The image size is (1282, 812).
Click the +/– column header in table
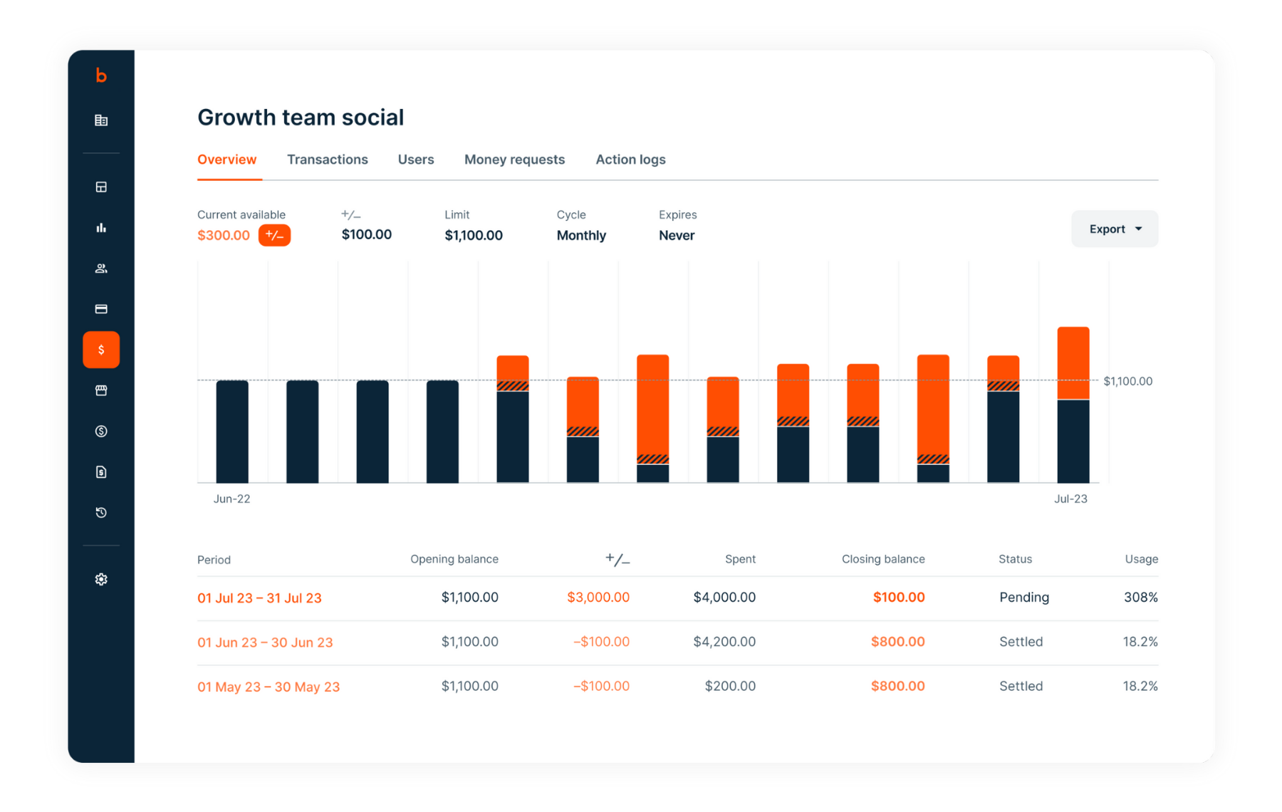617,559
